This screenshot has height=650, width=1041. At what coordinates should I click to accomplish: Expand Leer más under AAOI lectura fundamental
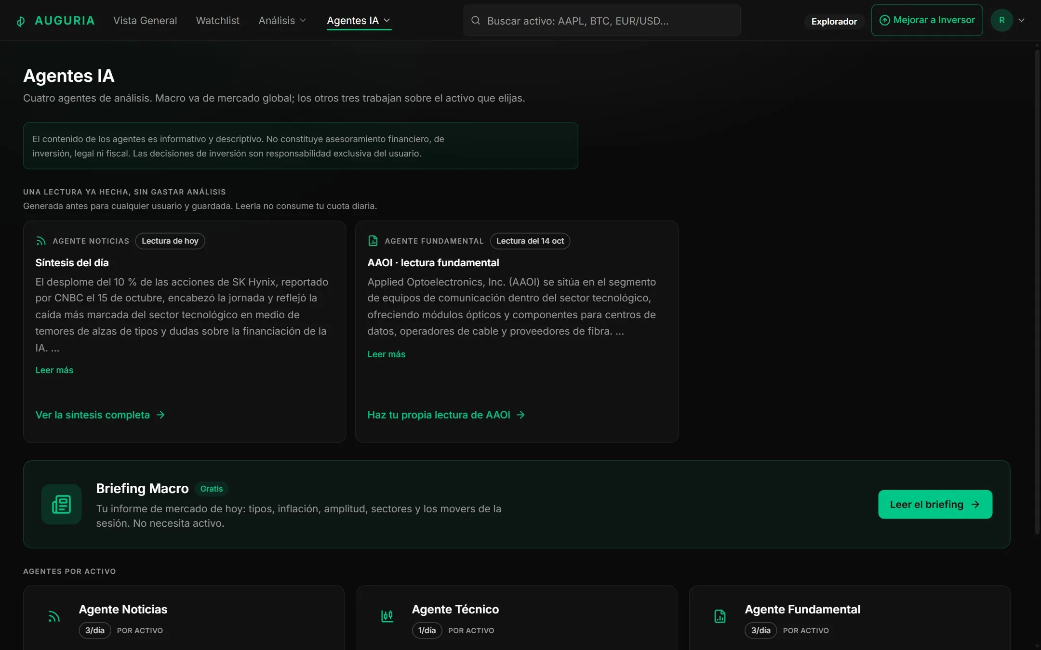387,354
